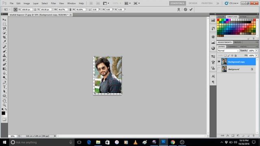Select the Move tool
This screenshot has height=146, width=260.
point(4,20)
